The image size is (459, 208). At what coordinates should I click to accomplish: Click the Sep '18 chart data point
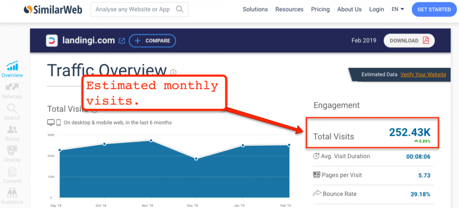[60, 150]
